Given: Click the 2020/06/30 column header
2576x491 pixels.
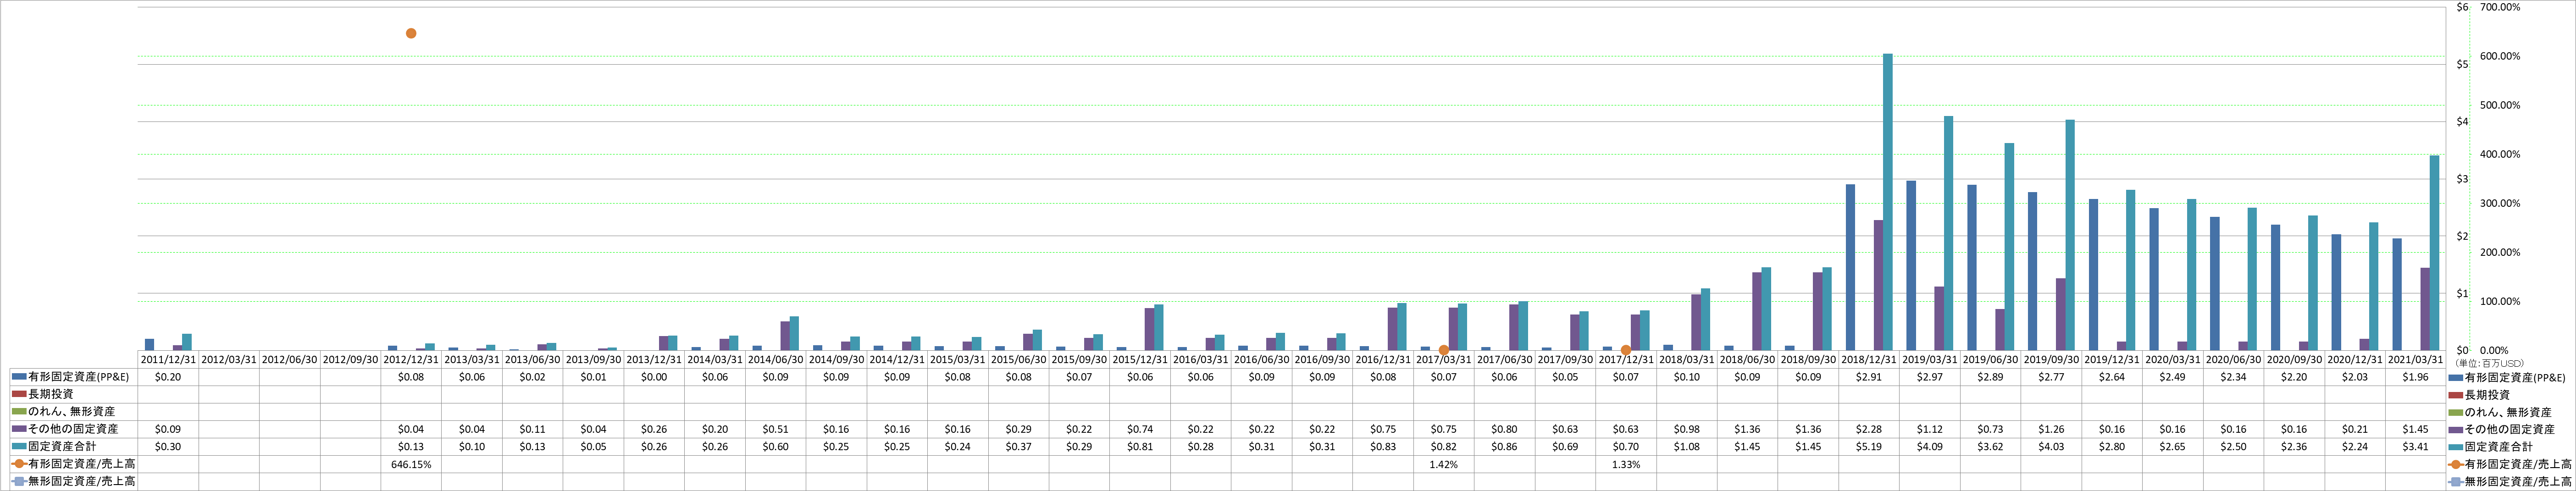Looking at the screenshot, I should click(2233, 360).
